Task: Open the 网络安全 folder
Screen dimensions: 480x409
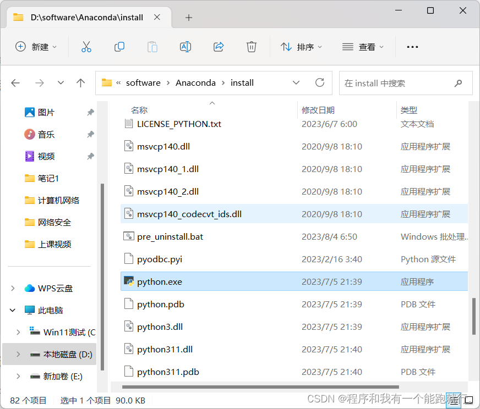Action: [x=48, y=222]
